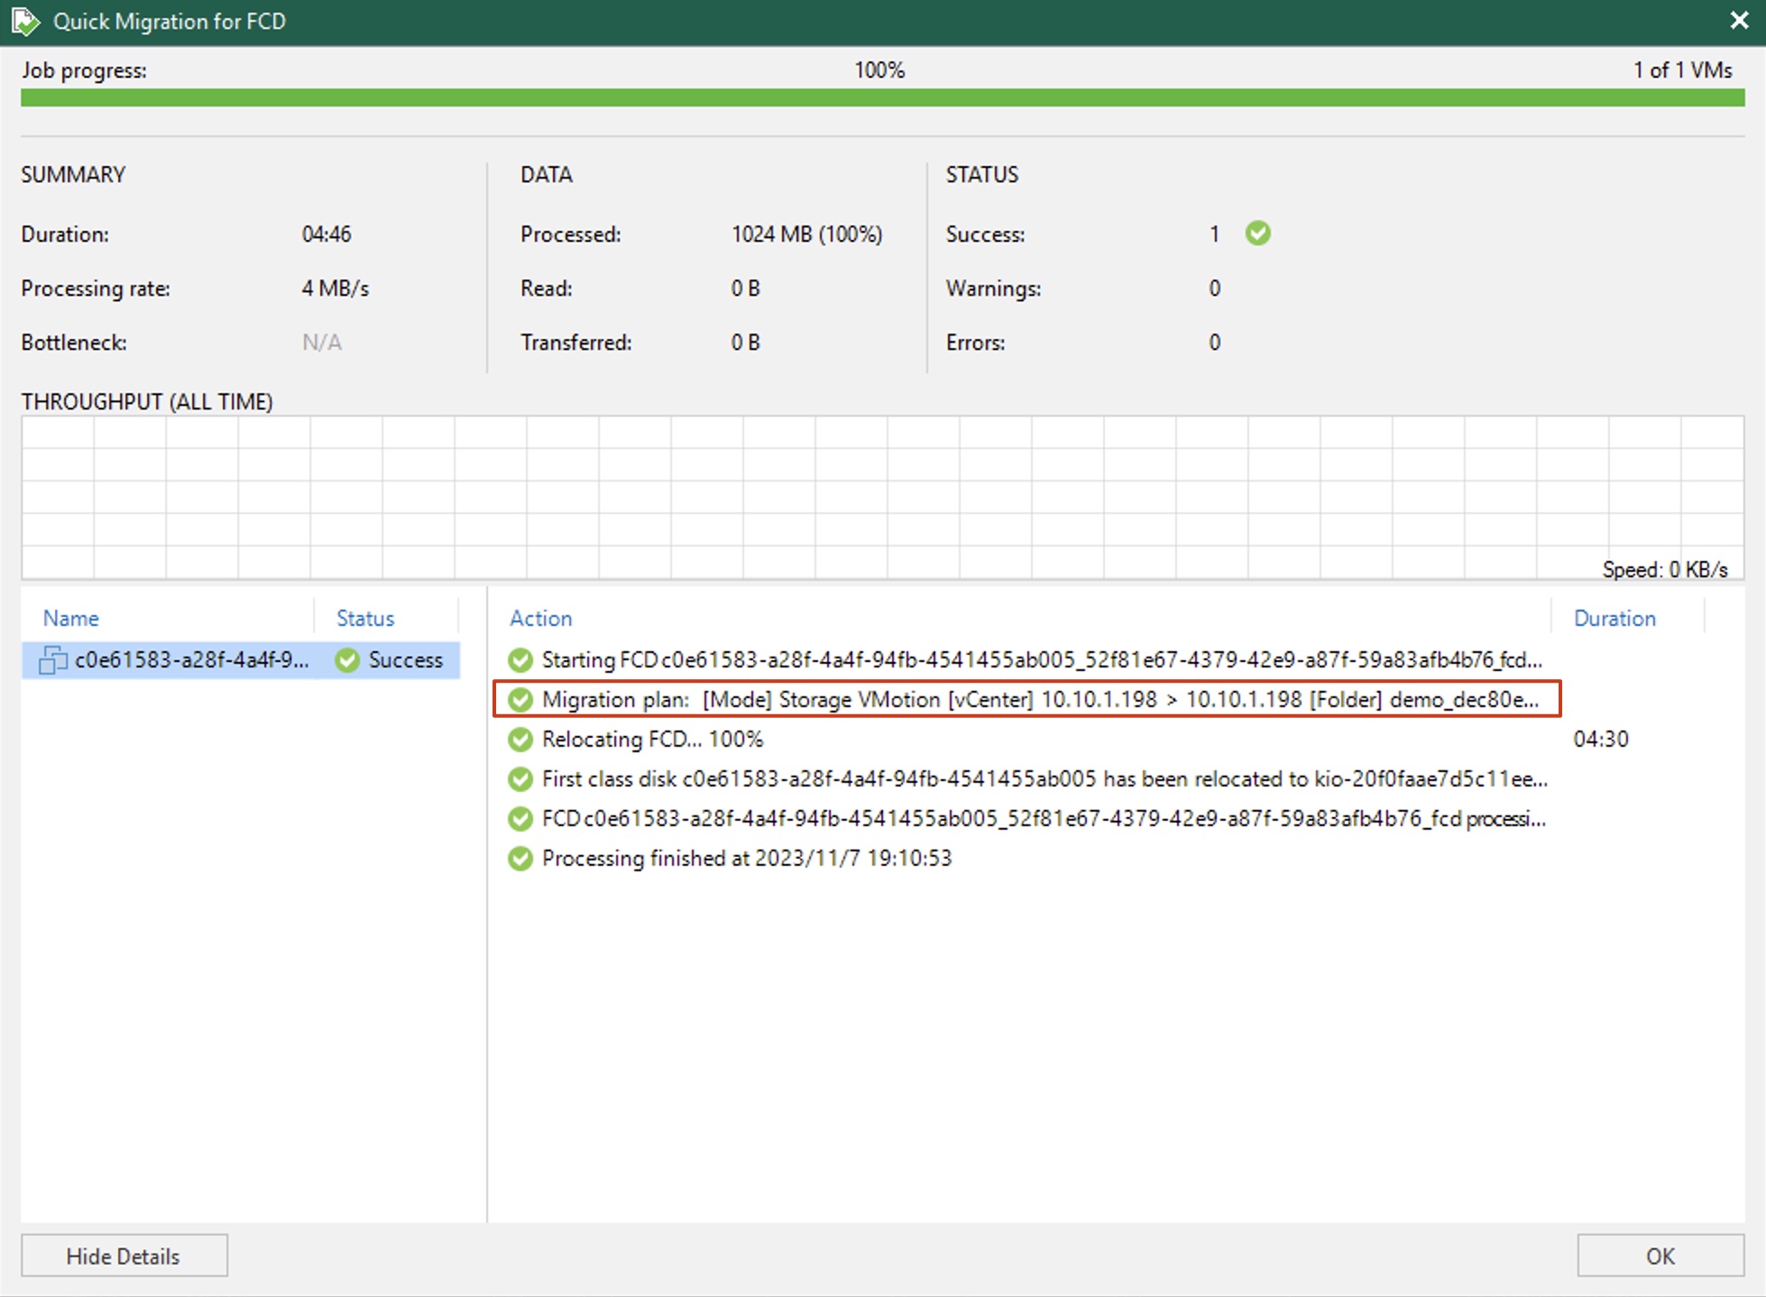Screen dimensions: 1766x1297
Task: Sort by the Status column header
Action: (x=365, y=618)
